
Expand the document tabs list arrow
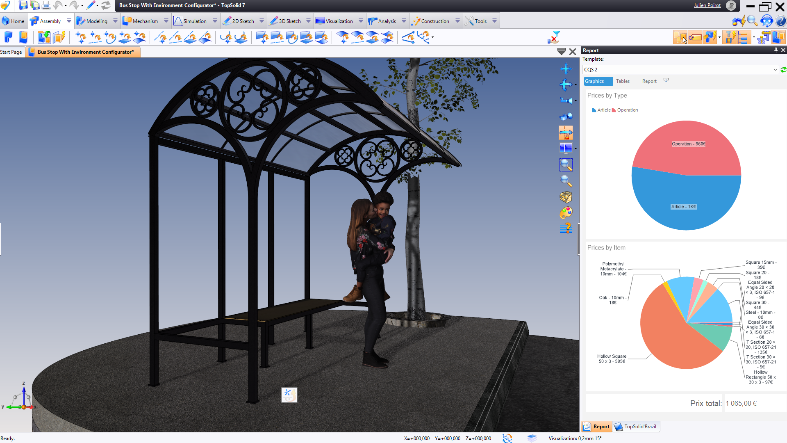(561, 52)
